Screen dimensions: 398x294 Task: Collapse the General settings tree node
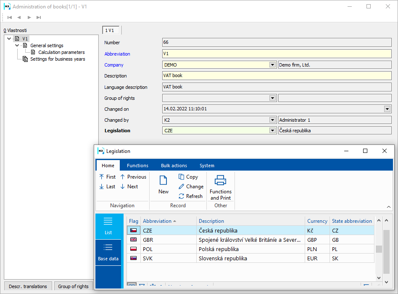17,45
